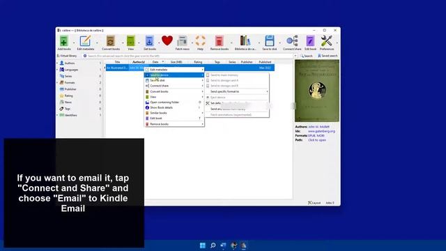The width and height of the screenshot is (446, 251).
Task: Click the Remove books toolbar icon
Action: point(219,41)
